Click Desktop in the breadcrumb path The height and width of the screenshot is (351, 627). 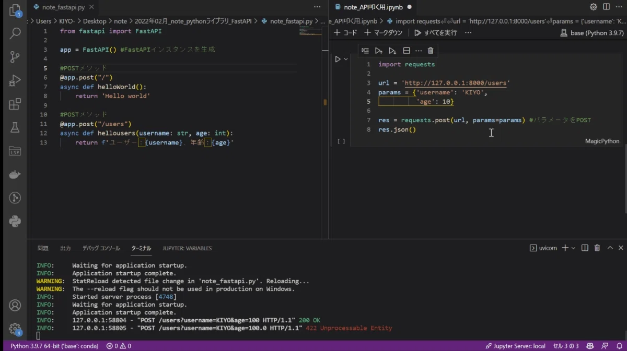click(x=95, y=21)
